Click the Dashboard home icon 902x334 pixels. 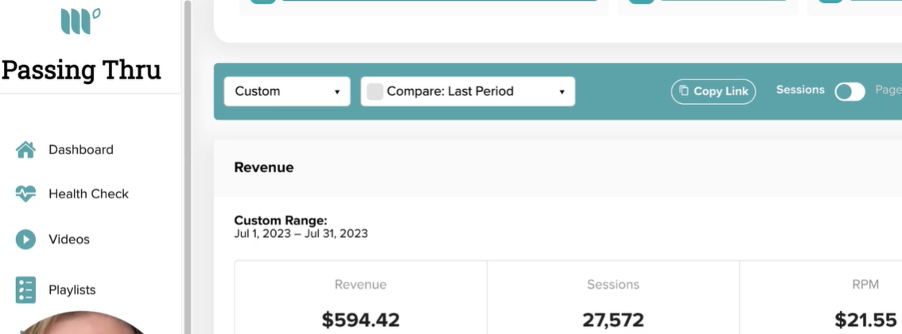coord(25,150)
